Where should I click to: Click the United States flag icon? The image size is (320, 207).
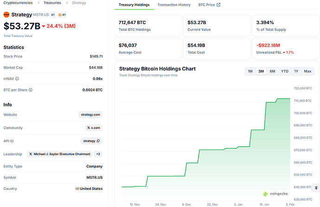pyautogui.click(x=77, y=188)
